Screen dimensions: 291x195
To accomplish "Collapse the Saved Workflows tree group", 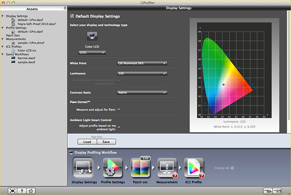I will pyautogui.click(x=3, y=54).
